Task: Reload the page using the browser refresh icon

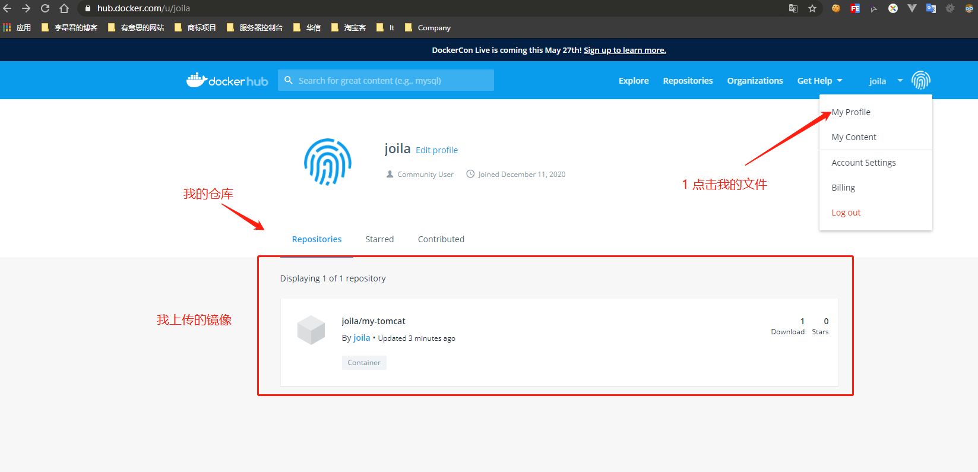Action: 45,8
